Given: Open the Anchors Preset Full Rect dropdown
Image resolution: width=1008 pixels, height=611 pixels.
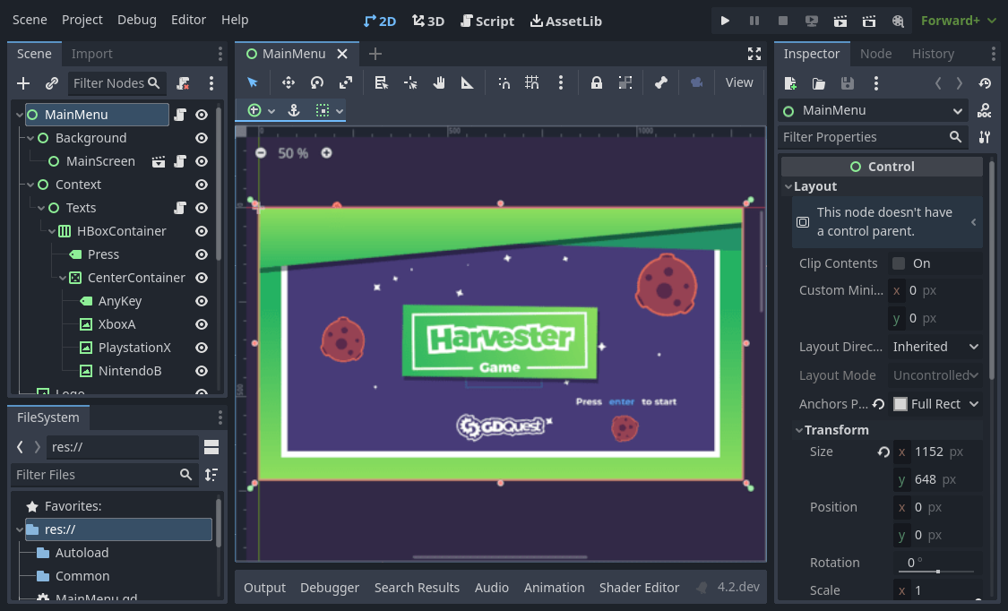Looking at the screenshot, I should pyautogui.click(x=936, y=403).
